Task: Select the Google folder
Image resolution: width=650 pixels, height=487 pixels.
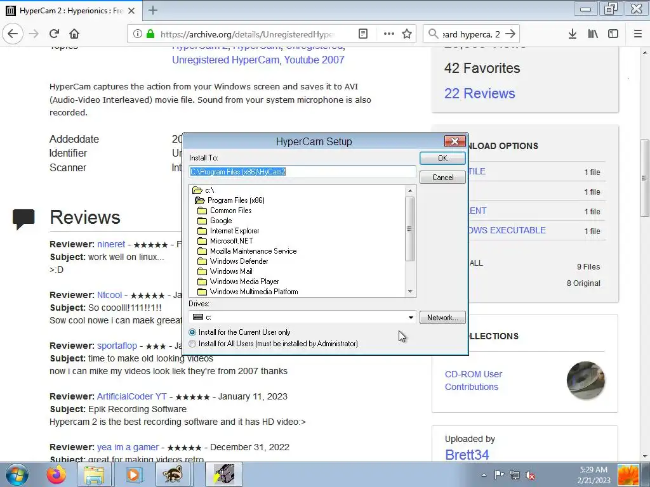Action: pyautogui.click(x=215, y=221)
